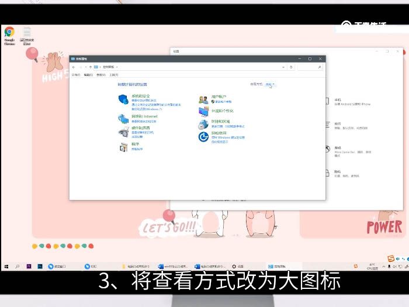Open the 外观和个性化 category link

tap(222, 111)
